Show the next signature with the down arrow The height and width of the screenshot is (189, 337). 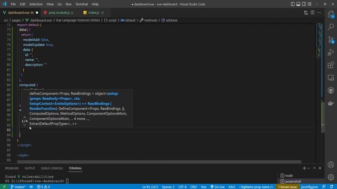point(25,125)
